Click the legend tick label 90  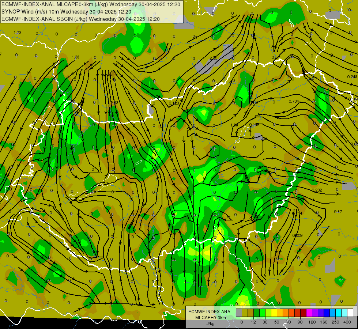[300, 322]
